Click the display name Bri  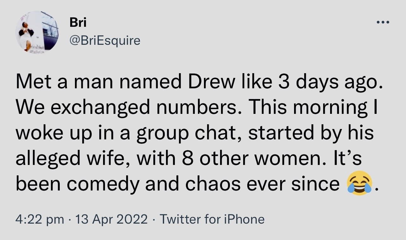tap(78, 23)
